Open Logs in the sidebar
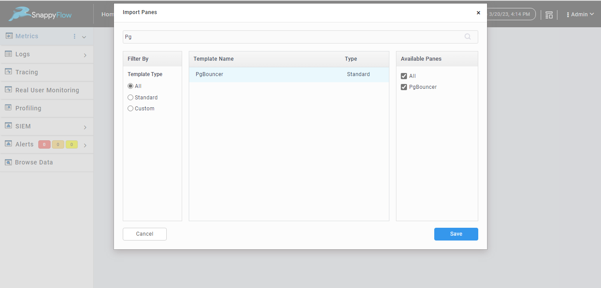The height and width of the screenshot is (288, 601). point(22,54)
